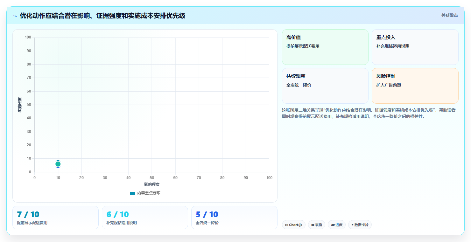The height and width of the screenshot is (242, 471).
Task: Click 全店统一降价 label under 5 / 10
Action: coord(207,223)
